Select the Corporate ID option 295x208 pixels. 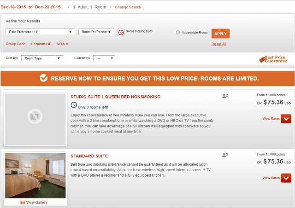41,44
